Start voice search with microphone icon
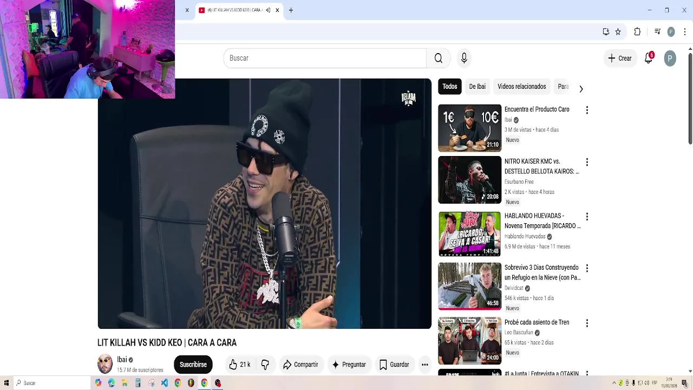The width and height of the screenshot is (693, 390). [464, 58]
